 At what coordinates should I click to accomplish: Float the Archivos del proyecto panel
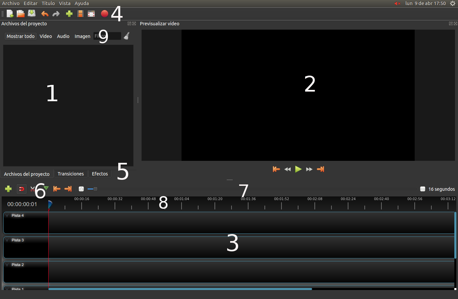click(x=129, y=24)
